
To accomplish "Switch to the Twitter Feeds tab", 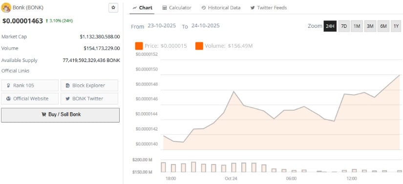I will (269, 8).
